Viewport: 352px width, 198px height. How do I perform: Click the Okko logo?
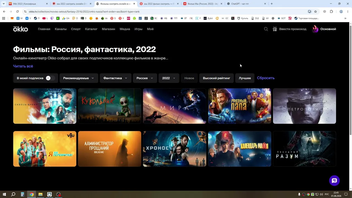(x=21, y=29)
